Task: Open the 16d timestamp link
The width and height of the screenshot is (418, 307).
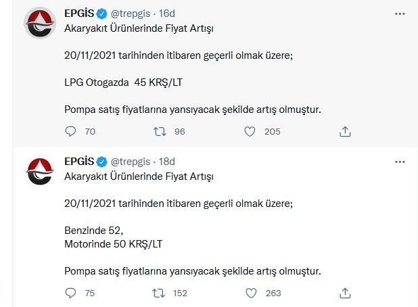Action: click(168, 13)
